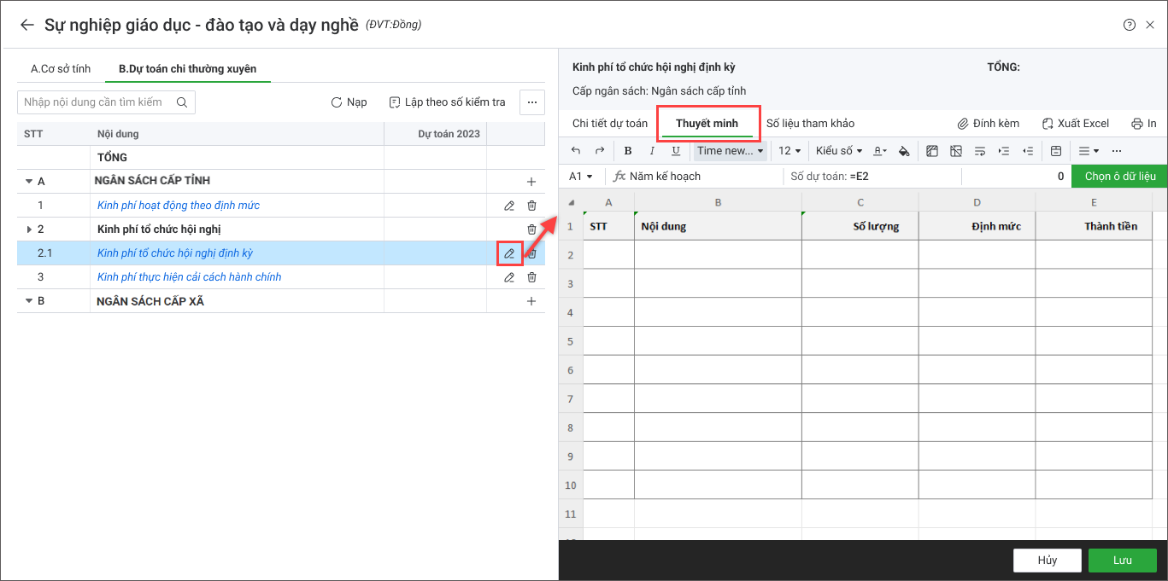Click the Xuất Excel button

click(1076, 124)
